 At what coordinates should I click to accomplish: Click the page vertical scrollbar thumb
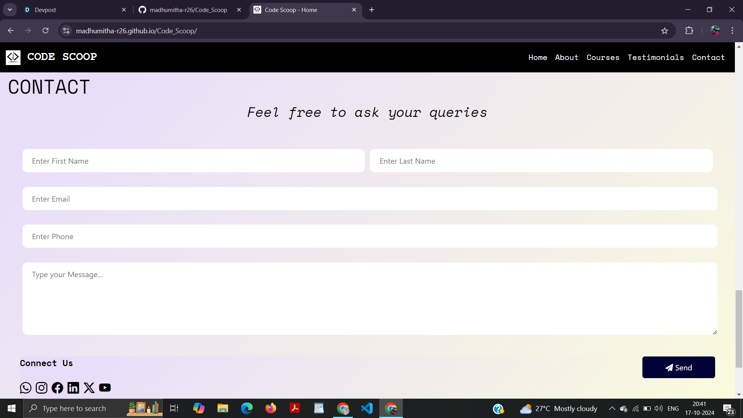(x=739, y=329)
